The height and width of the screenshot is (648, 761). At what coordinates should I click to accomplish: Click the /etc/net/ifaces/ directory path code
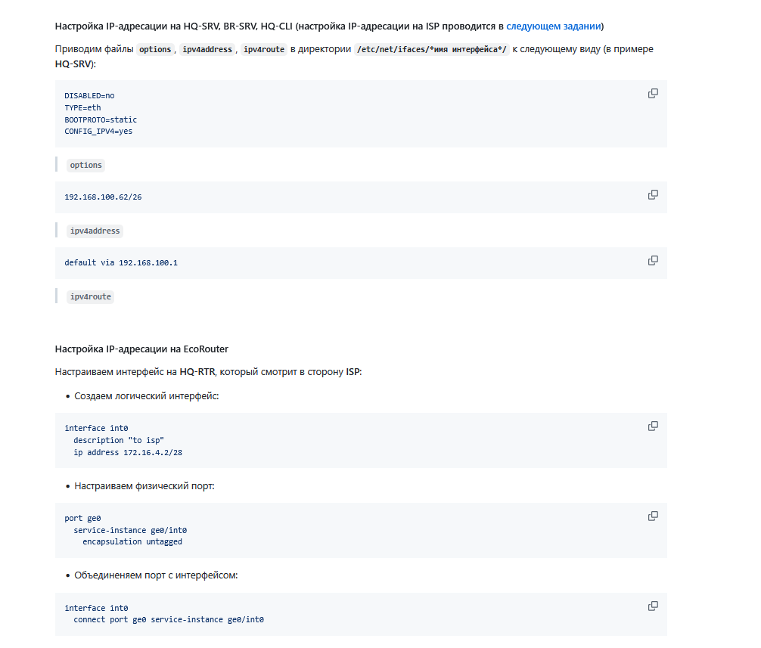431,49
